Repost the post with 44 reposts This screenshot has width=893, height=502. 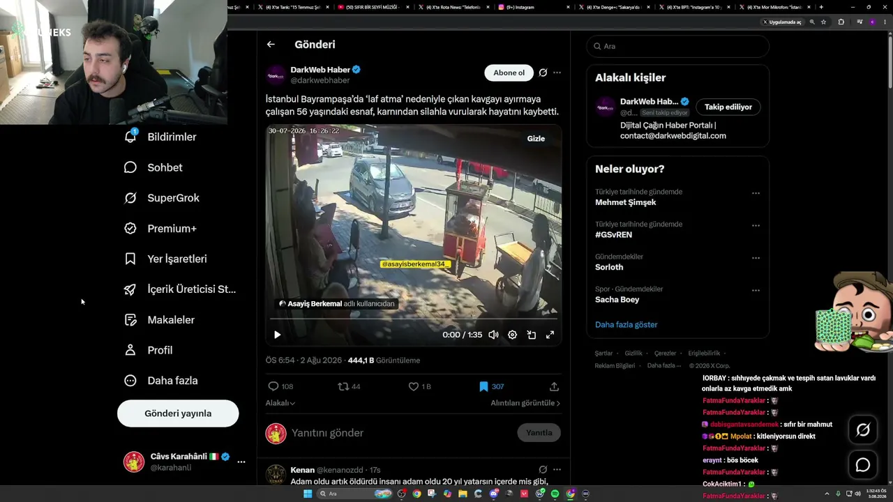pos(349,386)
